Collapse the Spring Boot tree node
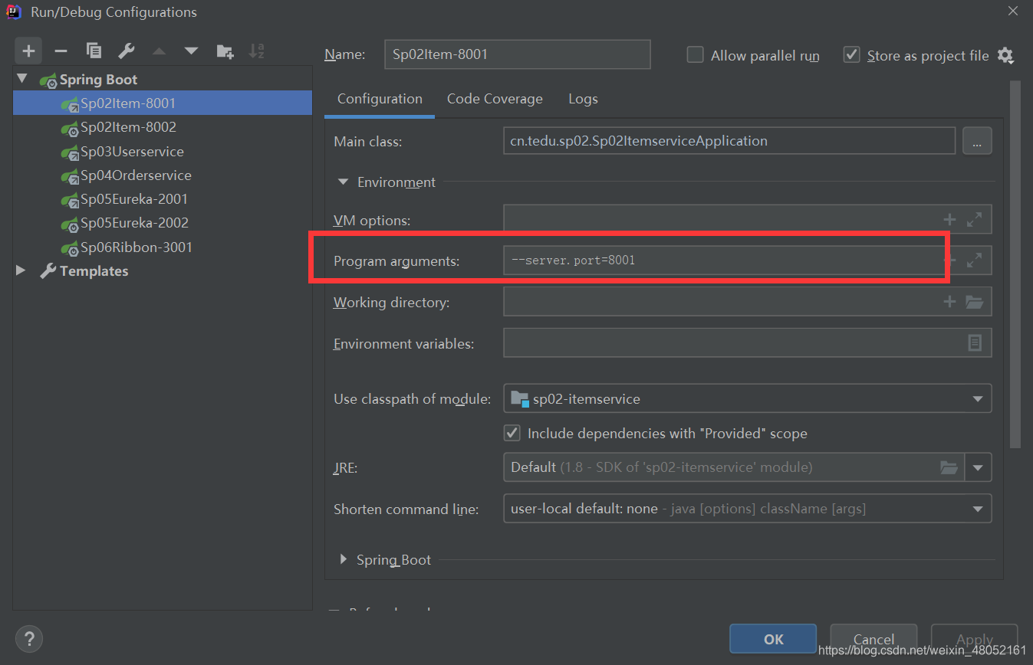Viewport: 1033px width, 665px height. [22, 79]
